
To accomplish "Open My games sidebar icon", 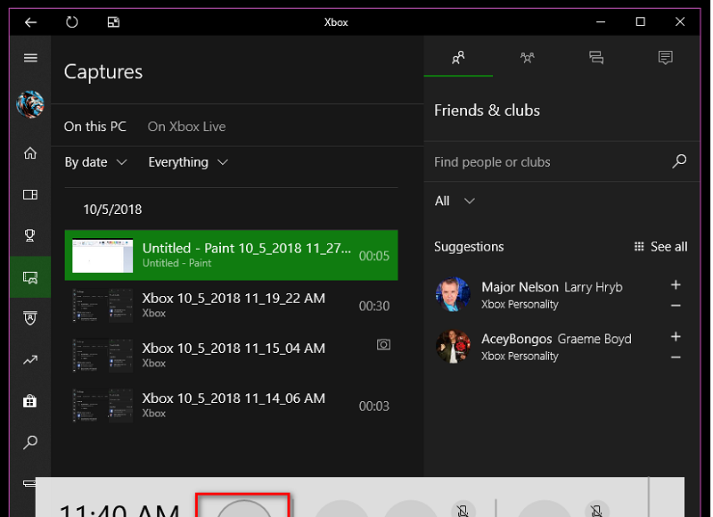I will click(x=30, y=194).
